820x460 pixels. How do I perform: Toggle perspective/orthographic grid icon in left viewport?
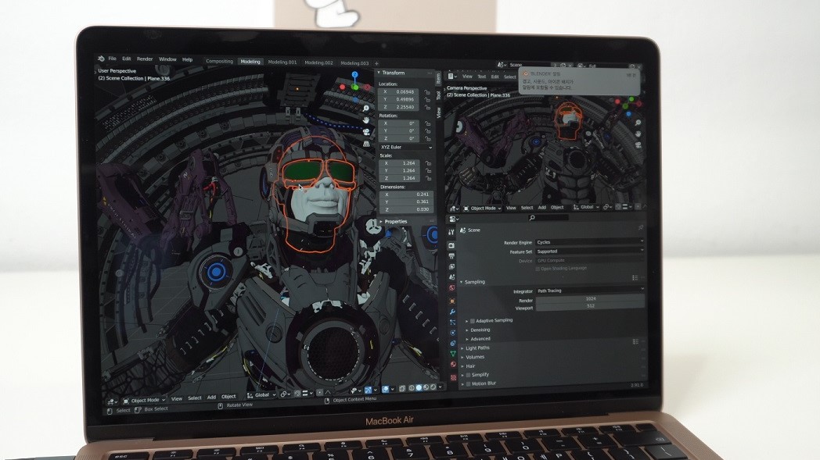[366, 143]
